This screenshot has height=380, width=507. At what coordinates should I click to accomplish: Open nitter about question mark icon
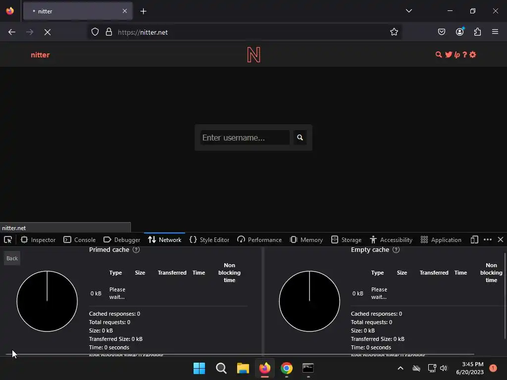pyautogui.click(x=464, y=54)
